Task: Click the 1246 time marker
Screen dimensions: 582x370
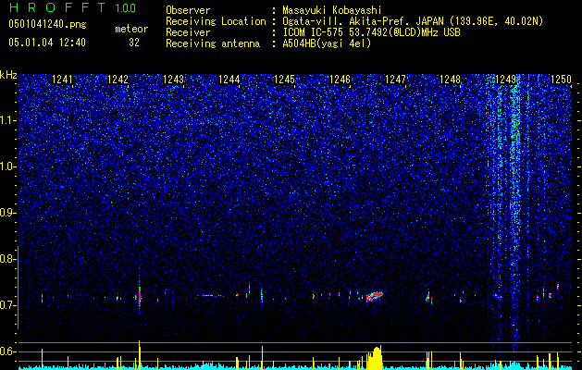Action: [x=340, y=79]
